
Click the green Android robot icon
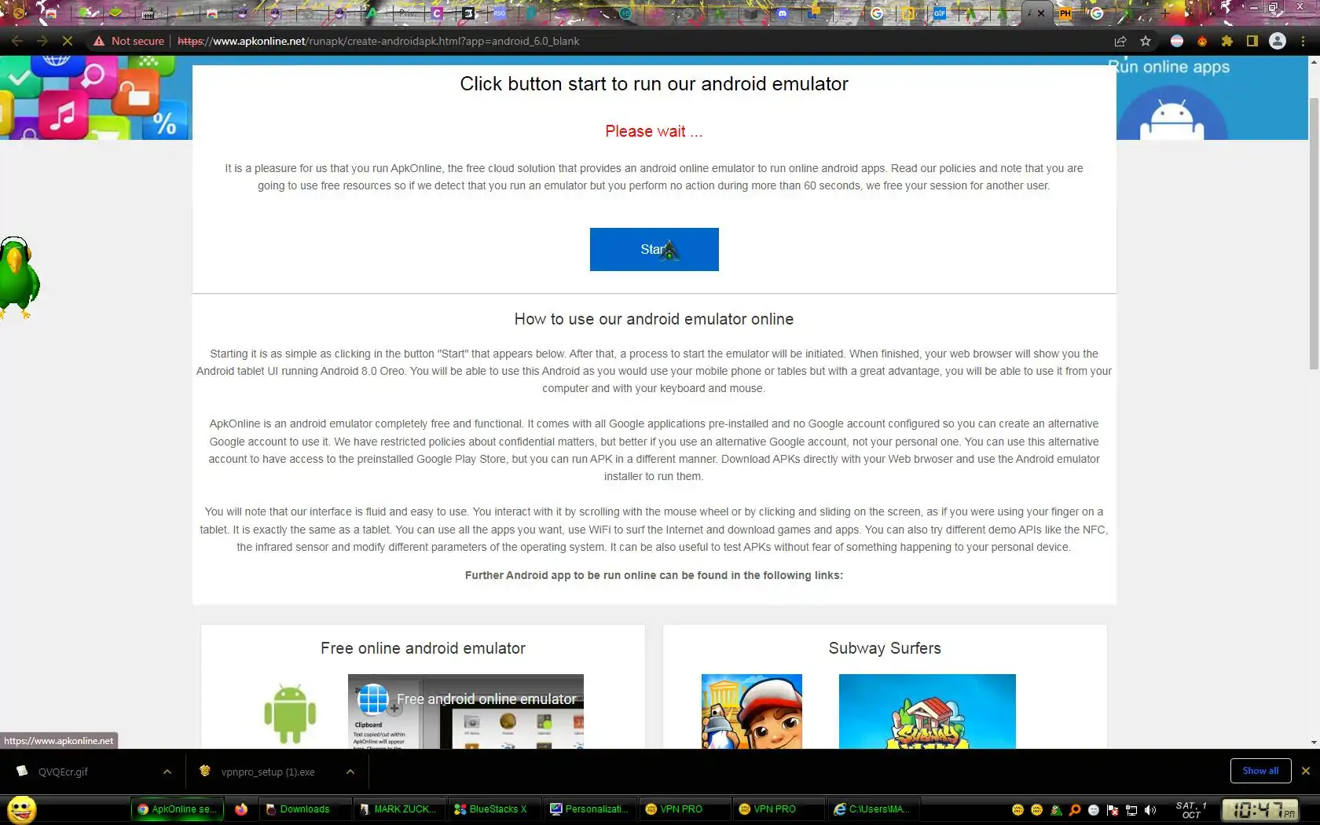290,713
